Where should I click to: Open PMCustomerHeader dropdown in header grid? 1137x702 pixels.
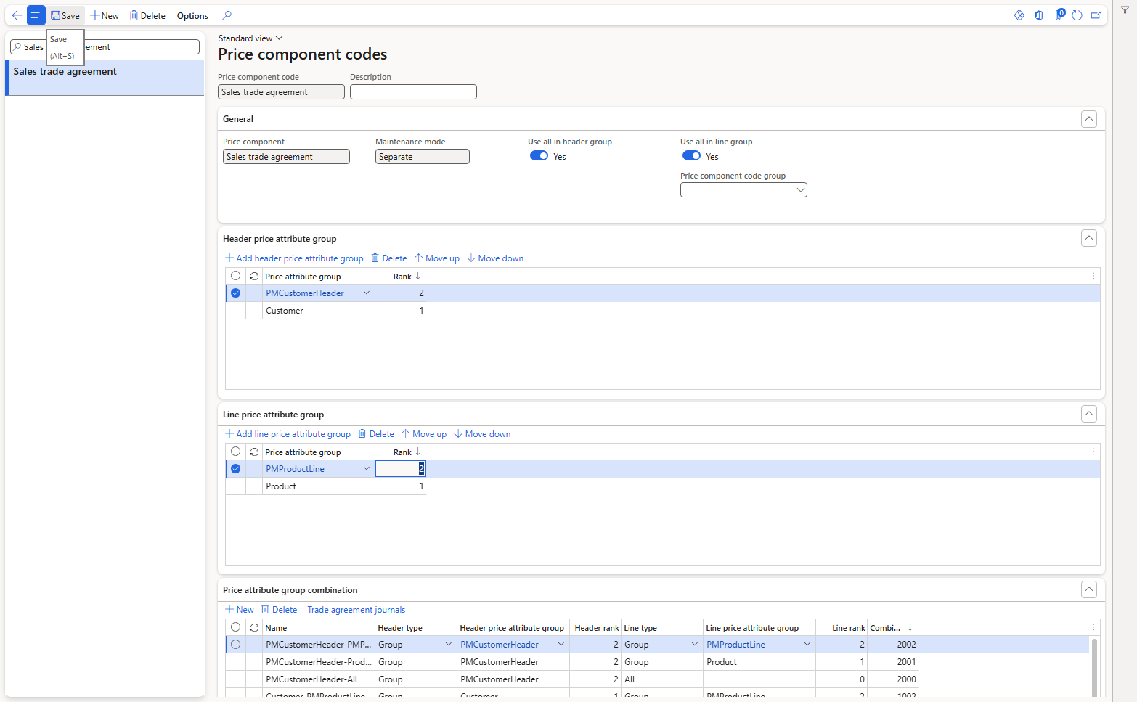[367, 293]
